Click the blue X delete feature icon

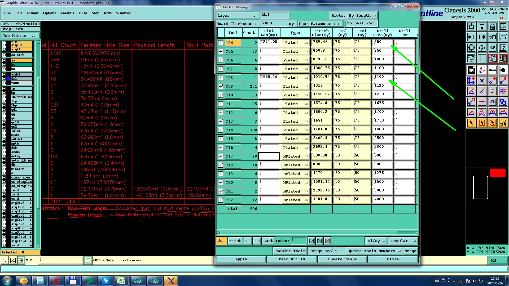pyautogui.click(x=482, y=81)
